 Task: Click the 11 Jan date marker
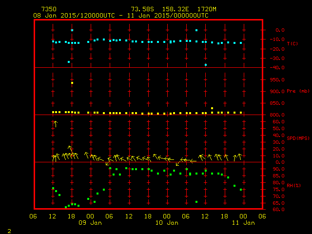point(242,223)
